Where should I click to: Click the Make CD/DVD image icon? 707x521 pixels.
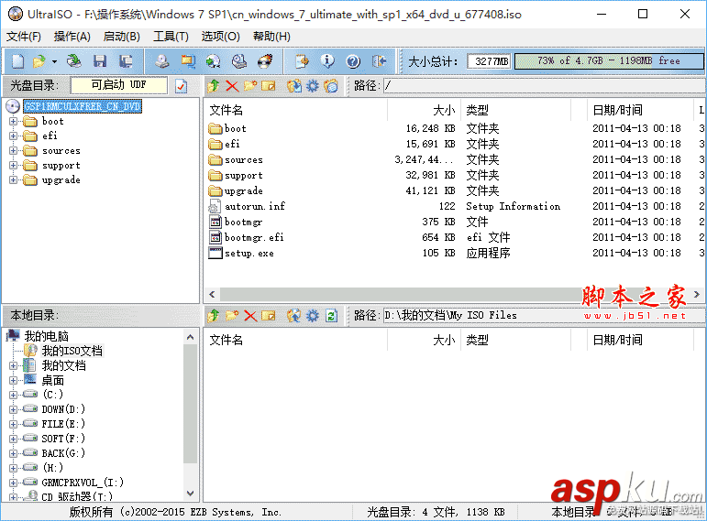click(162, 60)
